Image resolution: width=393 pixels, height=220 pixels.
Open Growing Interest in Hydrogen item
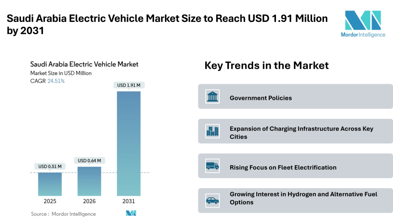[295, 199]
